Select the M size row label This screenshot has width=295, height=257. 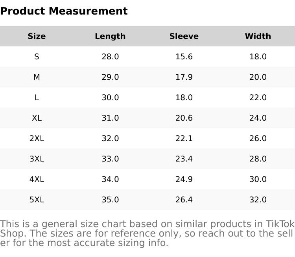[x=37, y=77]
